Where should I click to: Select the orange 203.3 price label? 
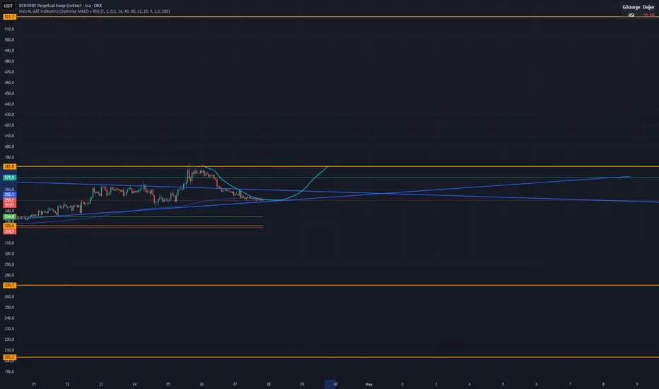coord(9,357)
